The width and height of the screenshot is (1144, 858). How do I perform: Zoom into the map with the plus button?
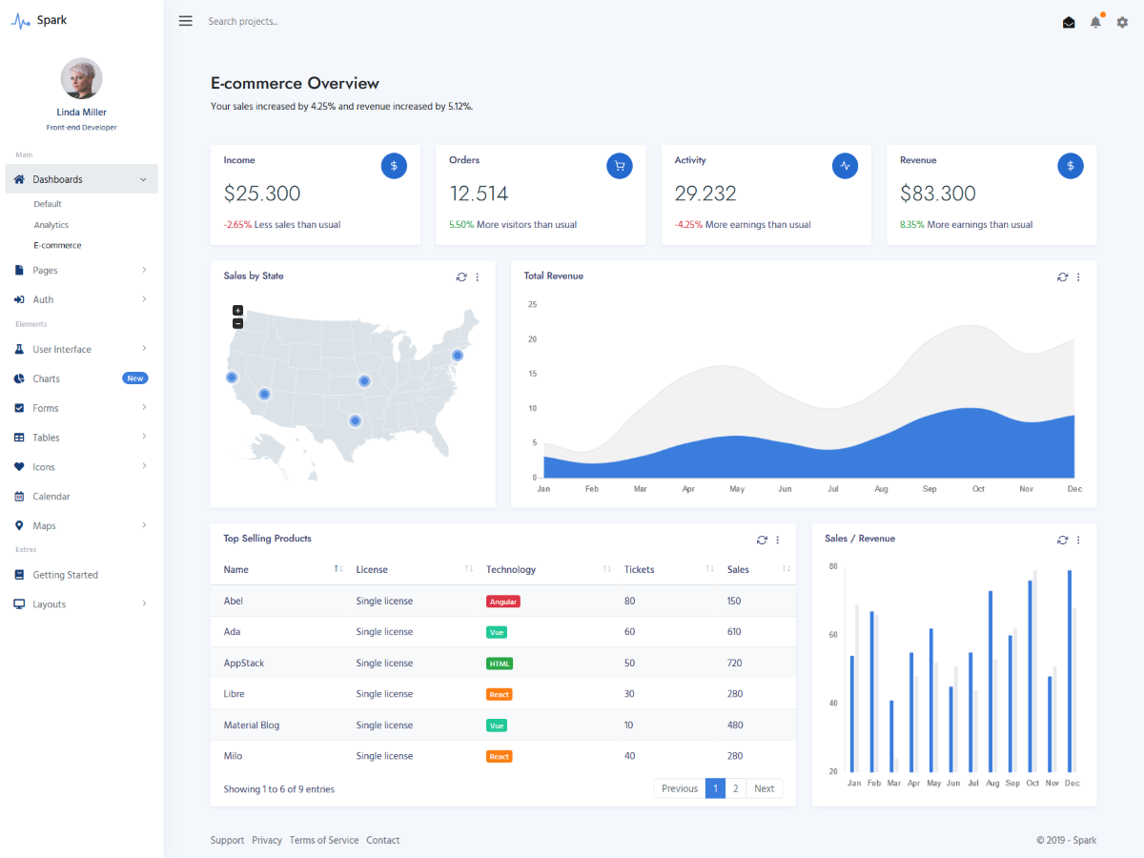tap(237, 309)
